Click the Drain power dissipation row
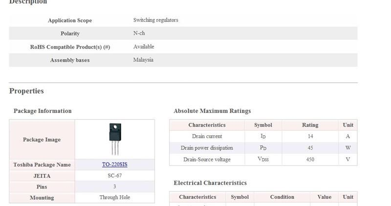 coord(207,148)
